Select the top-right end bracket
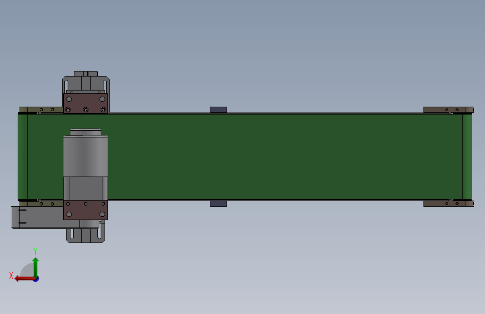Image resolution: width=485 pixels, height=314 pixels. [449, 110]
